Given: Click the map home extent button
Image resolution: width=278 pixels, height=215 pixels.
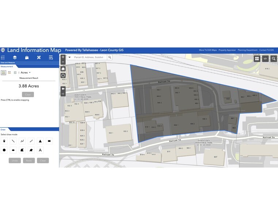Looking at the screenshot, I should tap(63, 69).
